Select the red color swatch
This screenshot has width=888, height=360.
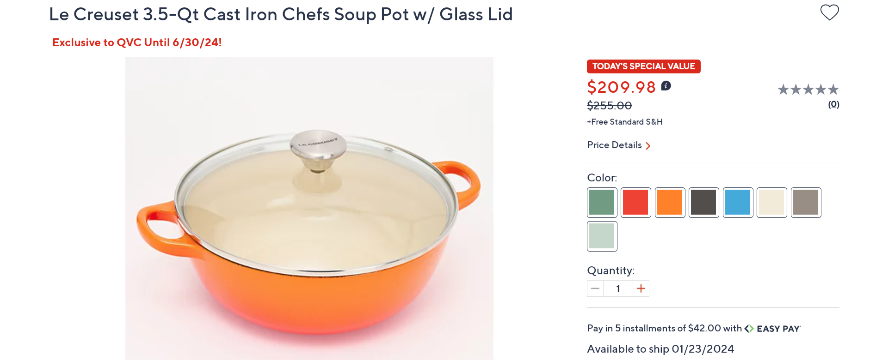[635, 203]
